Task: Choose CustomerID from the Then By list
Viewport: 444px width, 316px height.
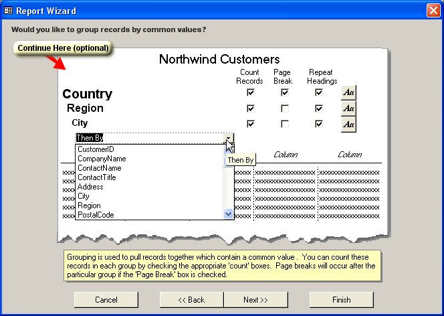Action: [150, 149]
